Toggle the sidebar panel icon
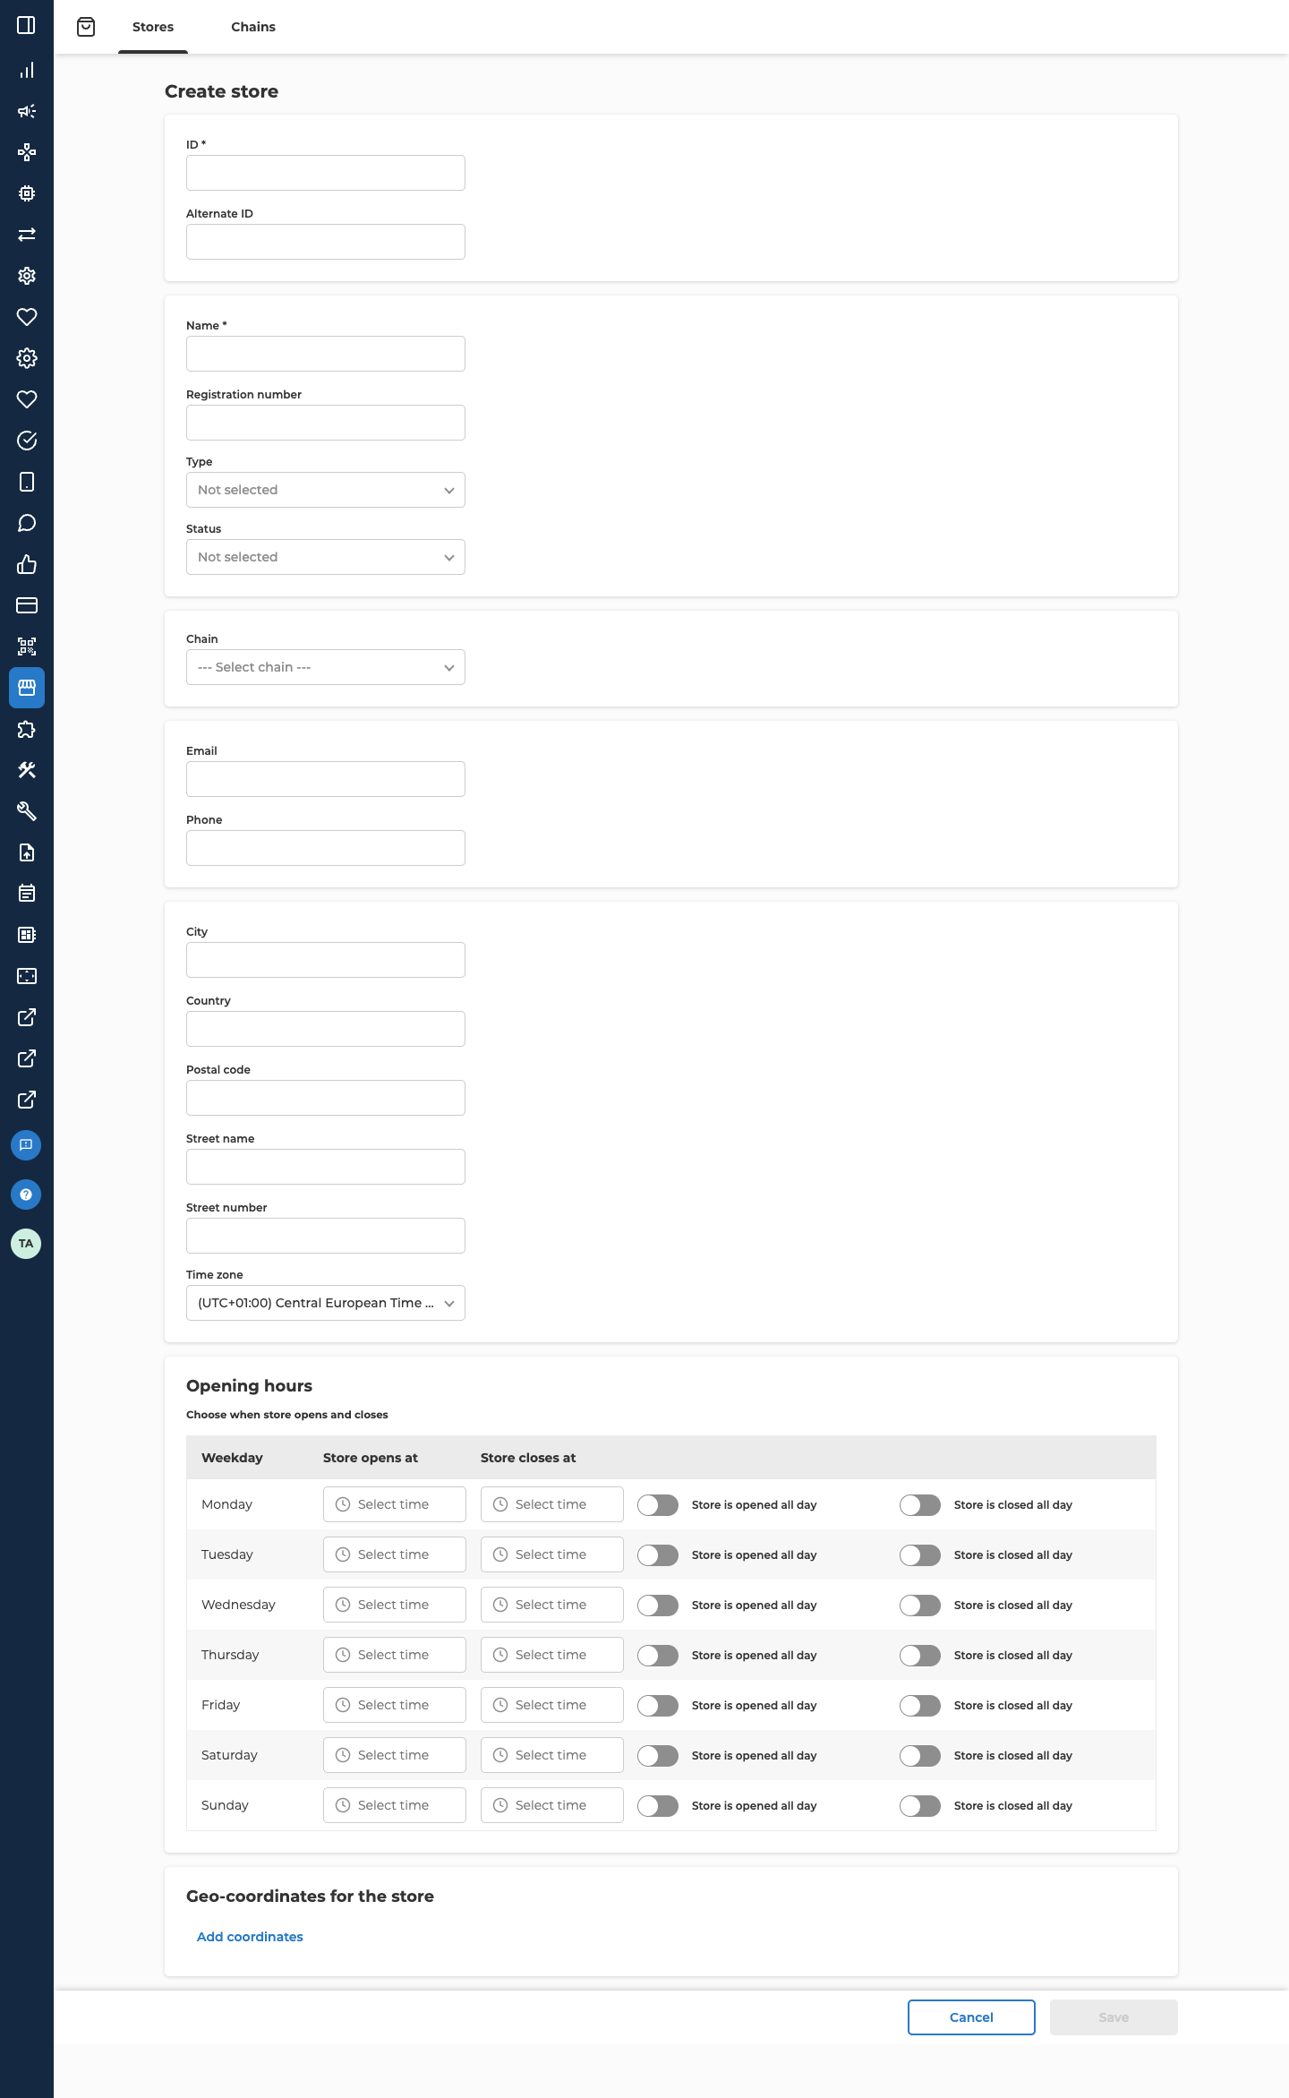This screenshot has height=2098, width=1289. (x=27, y=25)
